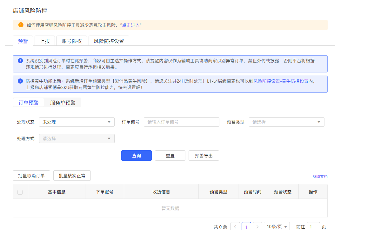367x230 pixels.
Task: Click the blue info icon in first notice
Action: (x=20, y=61)
